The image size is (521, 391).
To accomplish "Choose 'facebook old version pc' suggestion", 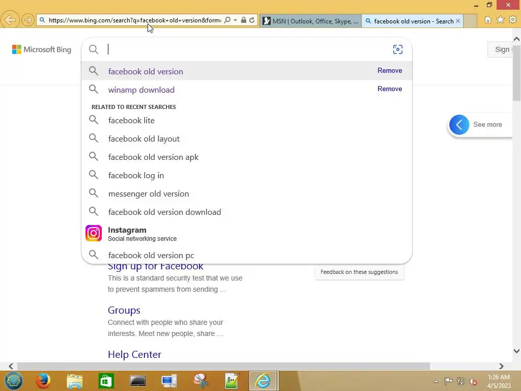I will point(247,255).
